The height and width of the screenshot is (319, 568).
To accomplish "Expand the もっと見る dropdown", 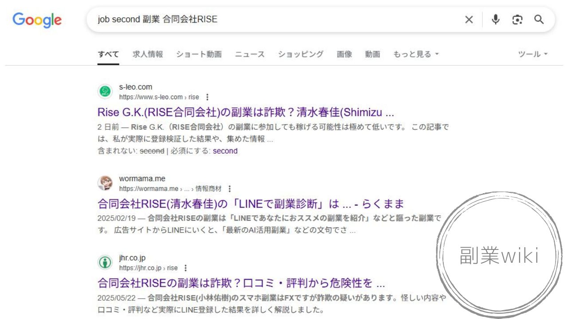I will 416,54.
